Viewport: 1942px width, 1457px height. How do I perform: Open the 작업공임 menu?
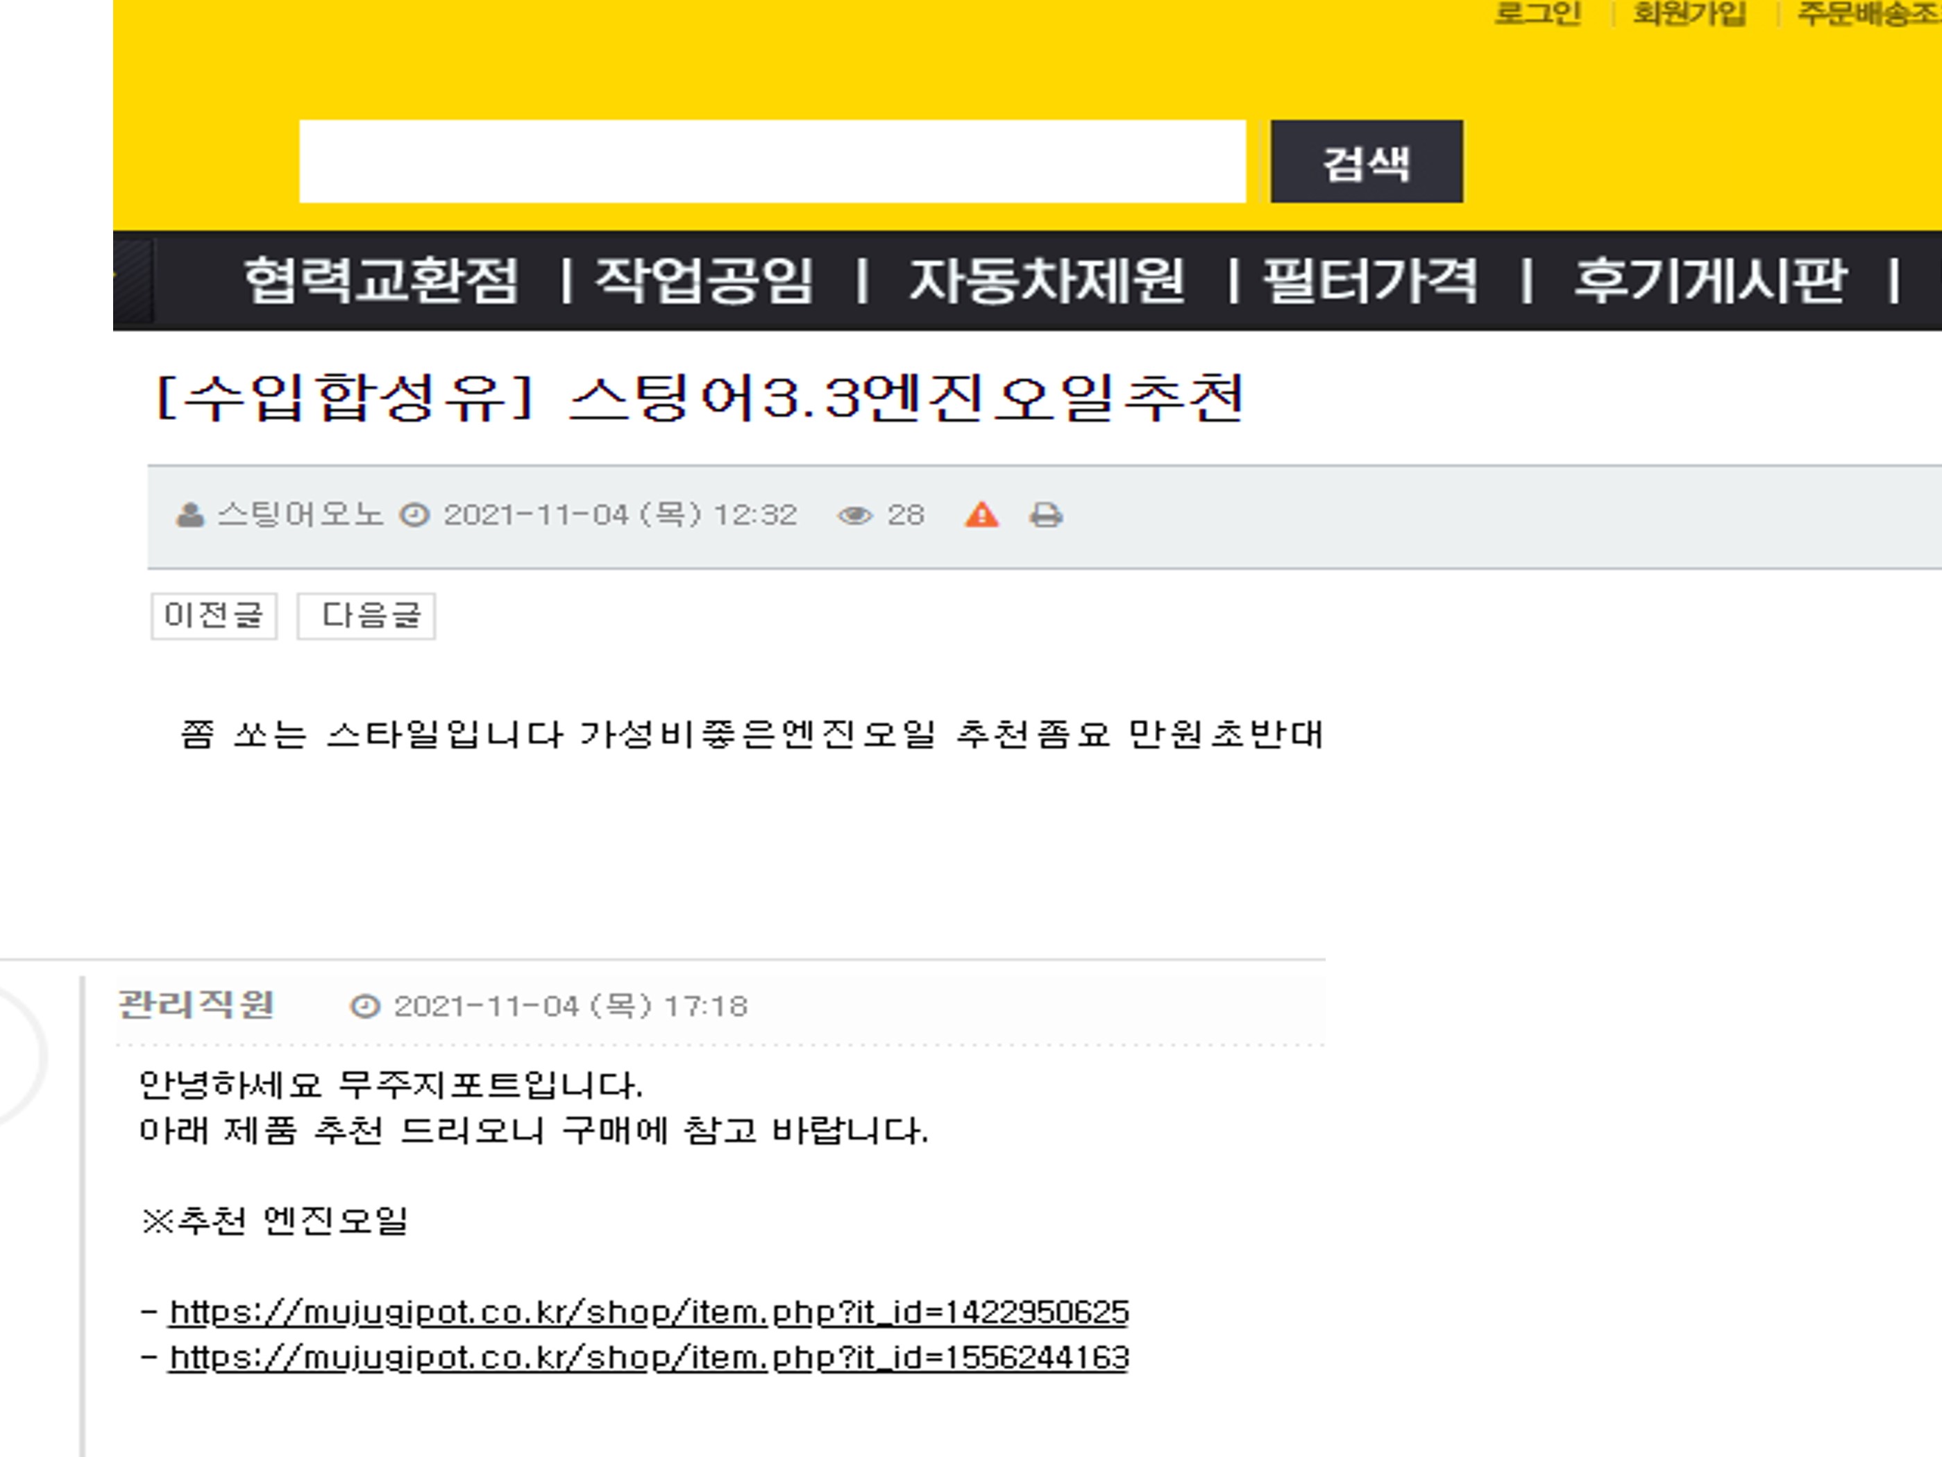(703, 281)
